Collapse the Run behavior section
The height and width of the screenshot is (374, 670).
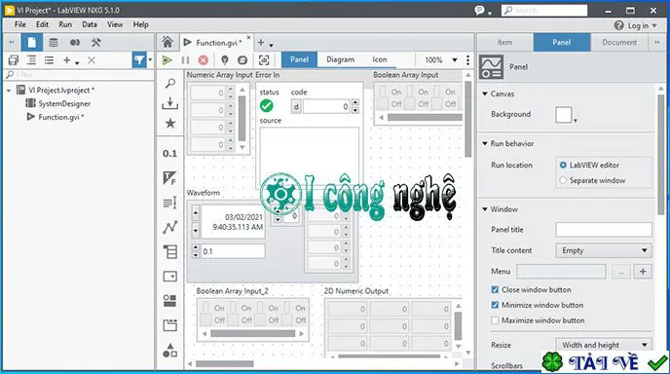[x=485, y=143]
